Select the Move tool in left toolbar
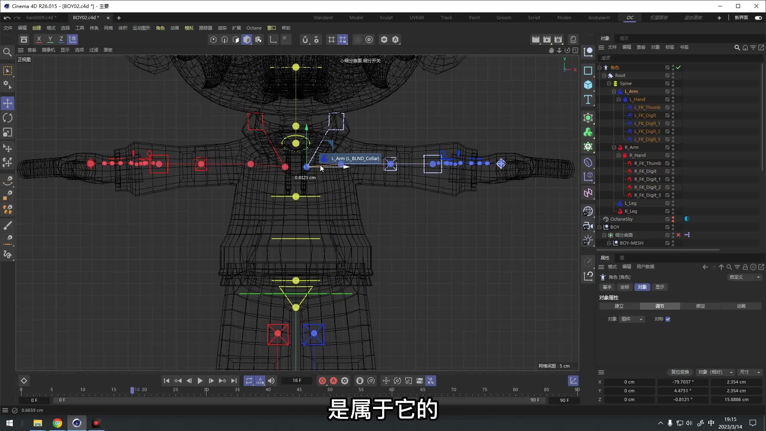 pos(8,103)
